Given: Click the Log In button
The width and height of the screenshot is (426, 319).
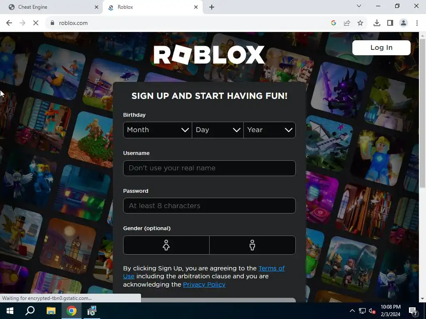Looking at the screenshot, I should (381, 47).
